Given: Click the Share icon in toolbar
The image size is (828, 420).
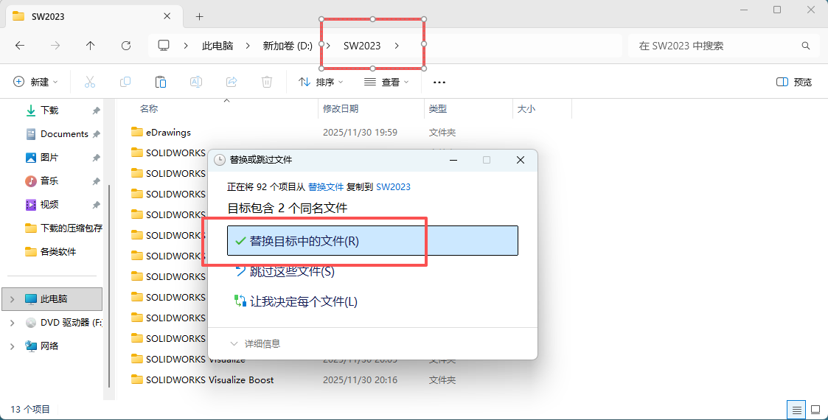Looking at the screenshot, I should click(x=232, y=82).
